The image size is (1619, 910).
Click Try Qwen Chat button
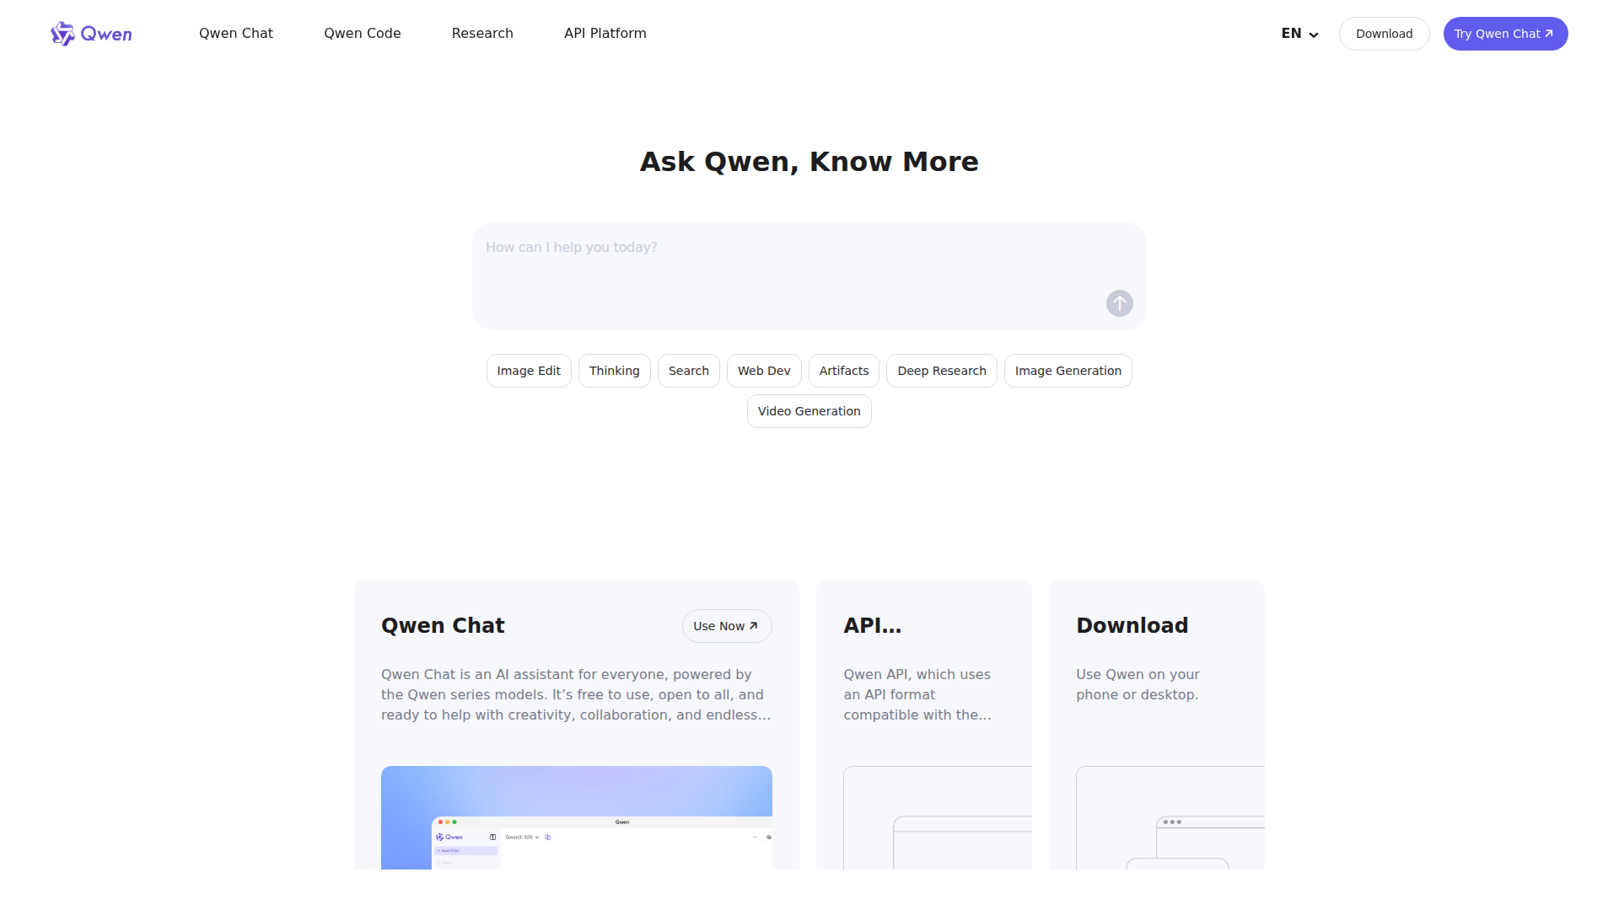[1505, 34]
